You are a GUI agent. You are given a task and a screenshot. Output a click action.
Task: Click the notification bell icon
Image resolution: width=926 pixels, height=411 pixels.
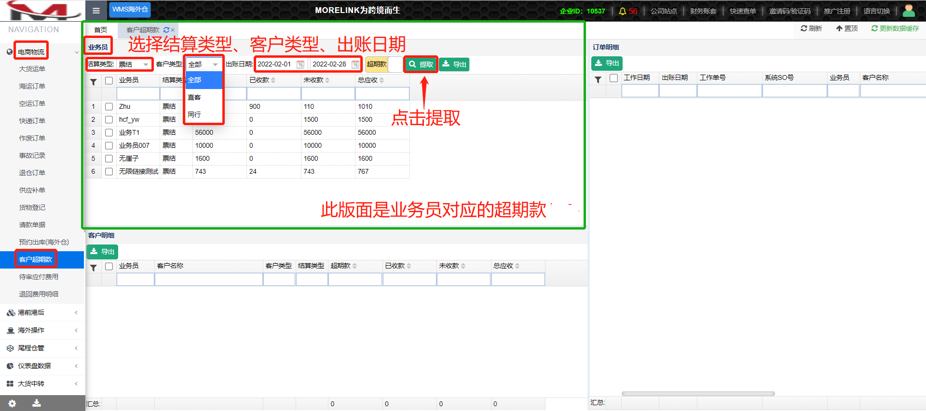(x=623, y=11)
